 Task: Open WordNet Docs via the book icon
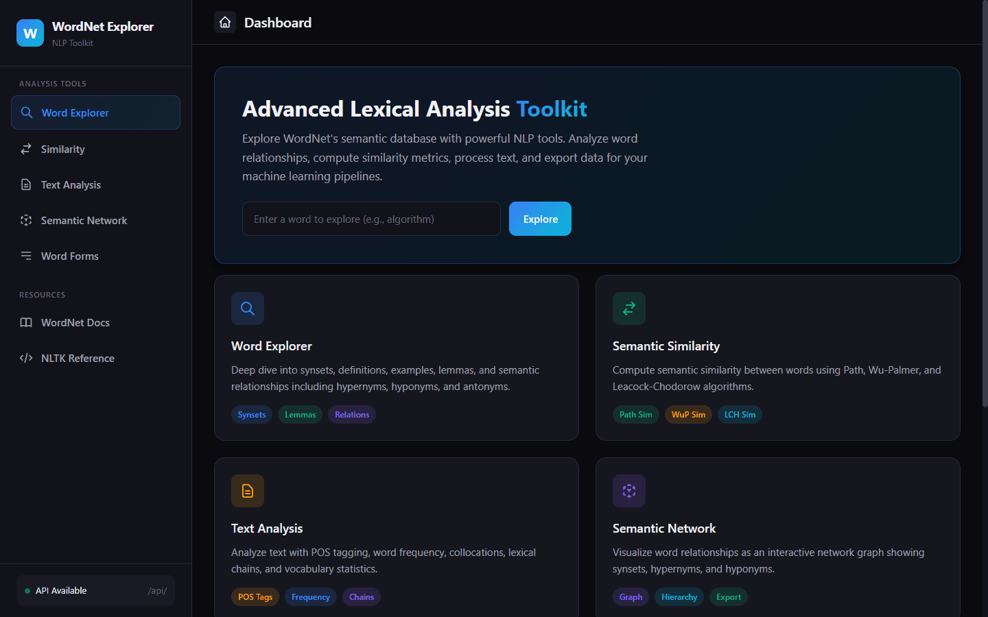coord(25,322)
